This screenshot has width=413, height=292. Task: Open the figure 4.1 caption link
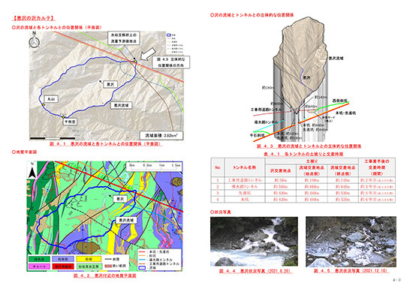(106, 144)
